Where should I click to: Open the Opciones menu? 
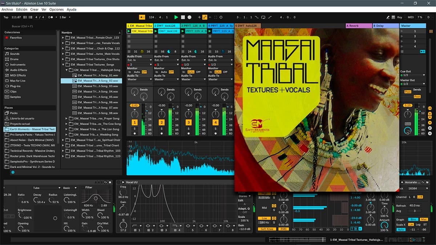tap(56, 9)
